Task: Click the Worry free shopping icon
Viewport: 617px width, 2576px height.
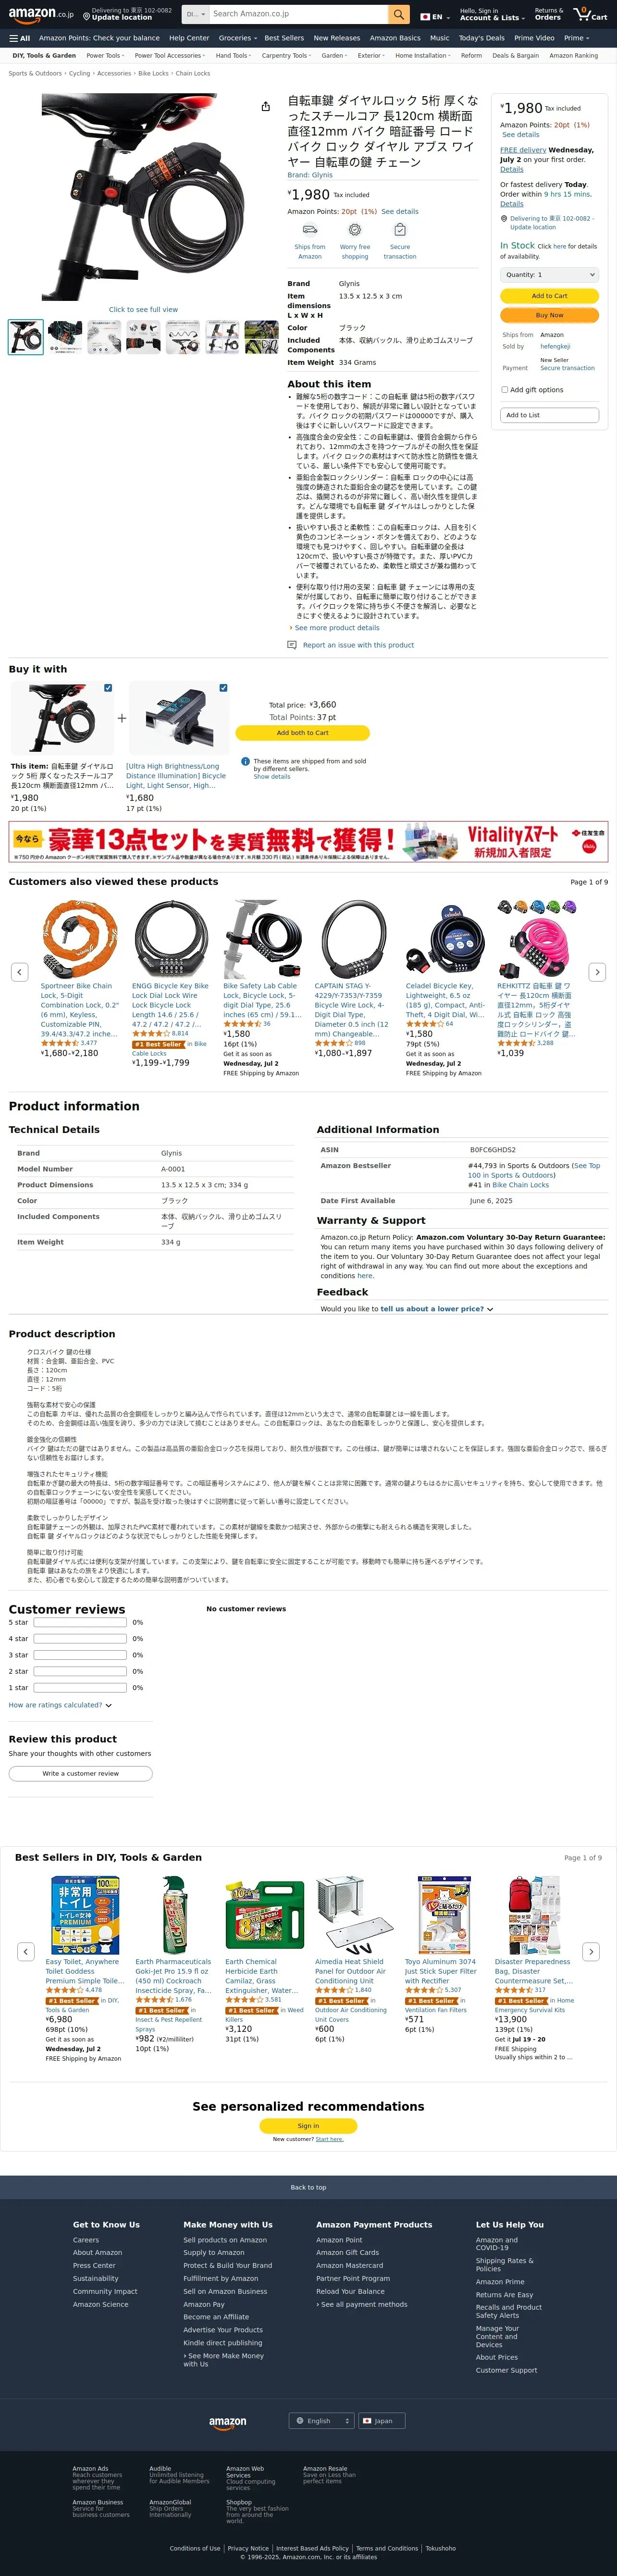Action: (x=355, y=230)
